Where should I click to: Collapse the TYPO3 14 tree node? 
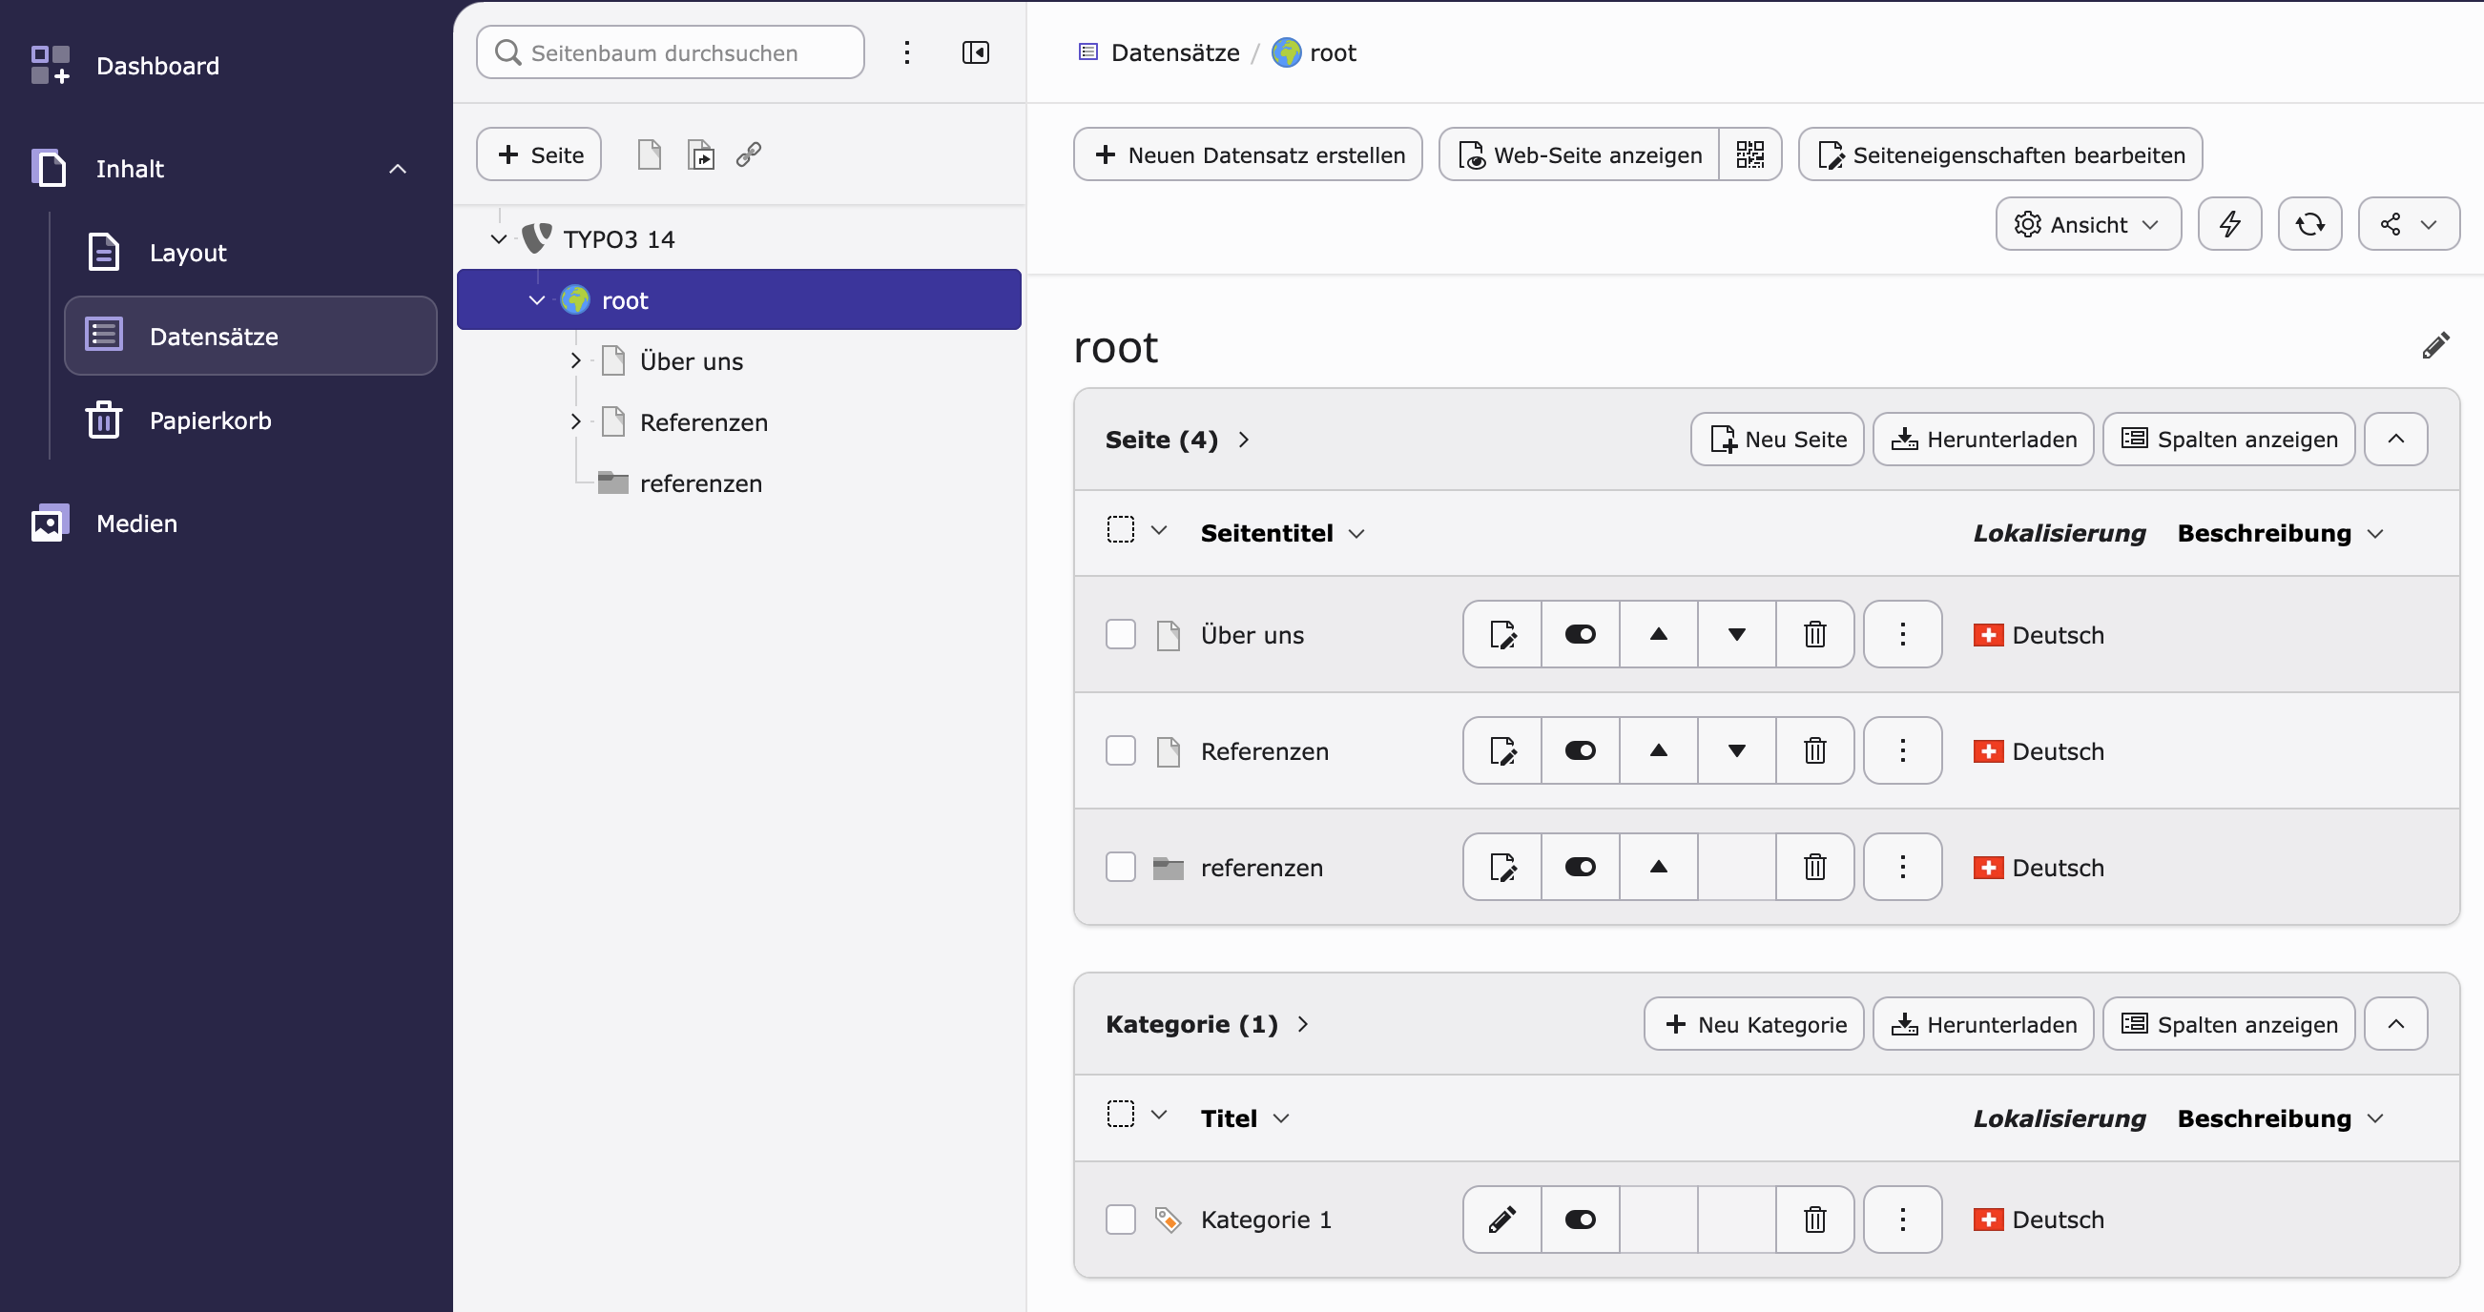499,239
